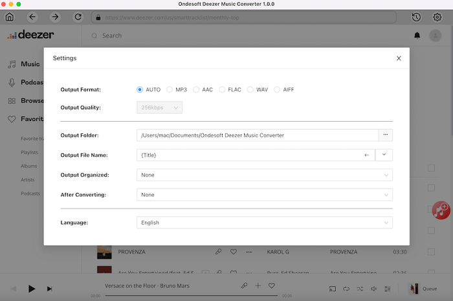The width and height of the screenshot is (453, 301).
Task: Click the Output Folder path field
Action: 258,135
